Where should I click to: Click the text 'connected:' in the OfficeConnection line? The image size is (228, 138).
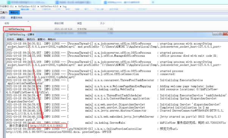pos(168,74)
